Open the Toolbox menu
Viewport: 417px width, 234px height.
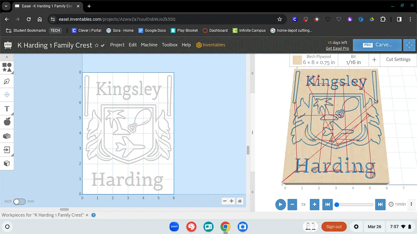170,45
